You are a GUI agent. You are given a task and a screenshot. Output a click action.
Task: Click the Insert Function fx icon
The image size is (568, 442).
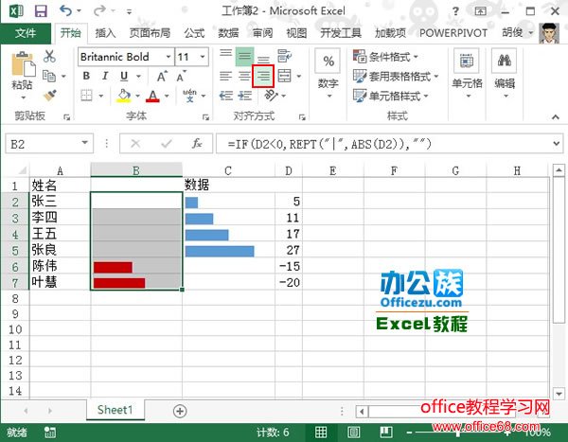(197, 144)
